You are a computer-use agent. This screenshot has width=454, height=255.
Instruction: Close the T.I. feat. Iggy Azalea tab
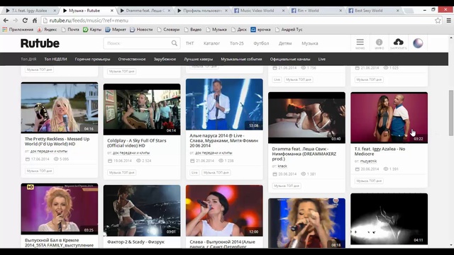tap(55, 11)
